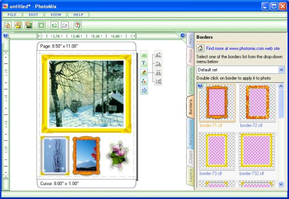Image resolution: width=289 pixels, height=199 pixels.
Task: Select the snowy tree photo with silver frame
Action: point(55,156)
